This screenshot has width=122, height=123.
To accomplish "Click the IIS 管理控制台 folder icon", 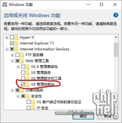I will coord(27,84).
